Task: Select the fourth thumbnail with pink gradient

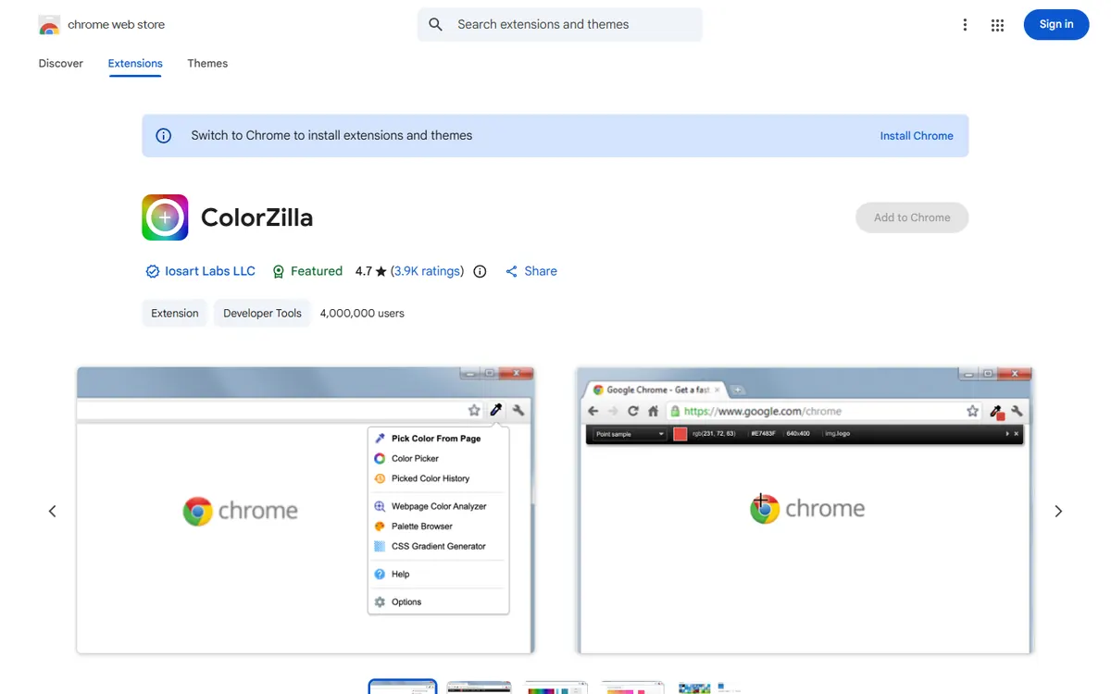Action: click(x=633, y=687)
